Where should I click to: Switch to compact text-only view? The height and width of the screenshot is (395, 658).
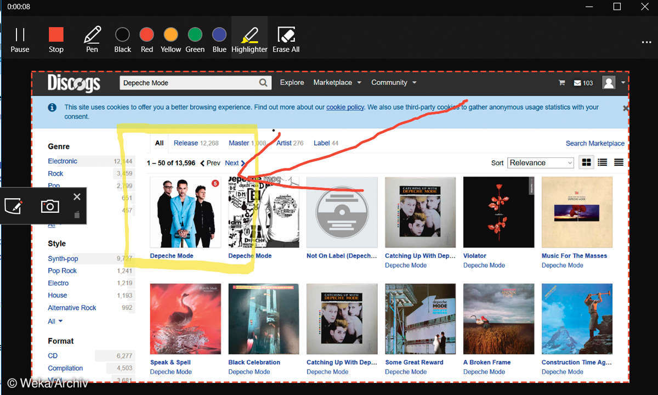tap(619, 162)
